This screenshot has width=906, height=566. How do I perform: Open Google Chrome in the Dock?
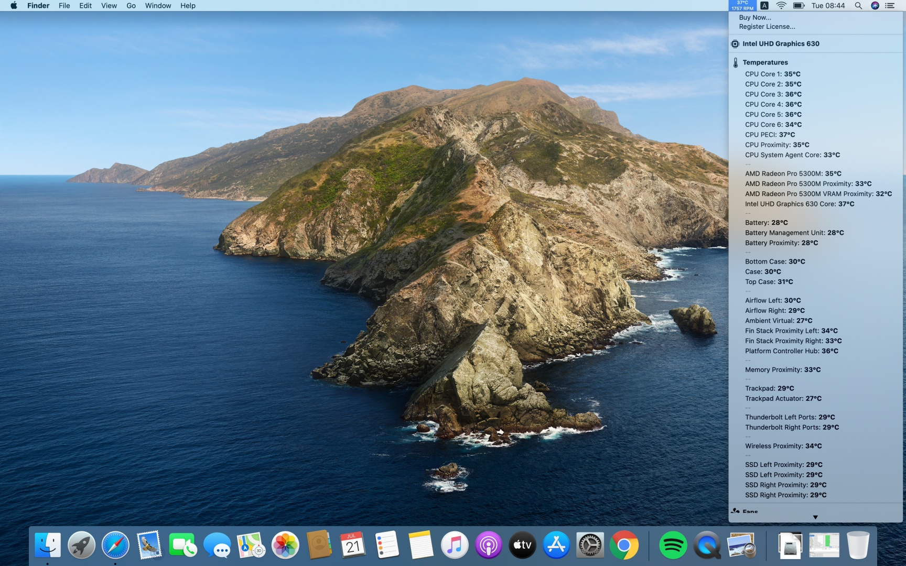click(x=624, y=546)
